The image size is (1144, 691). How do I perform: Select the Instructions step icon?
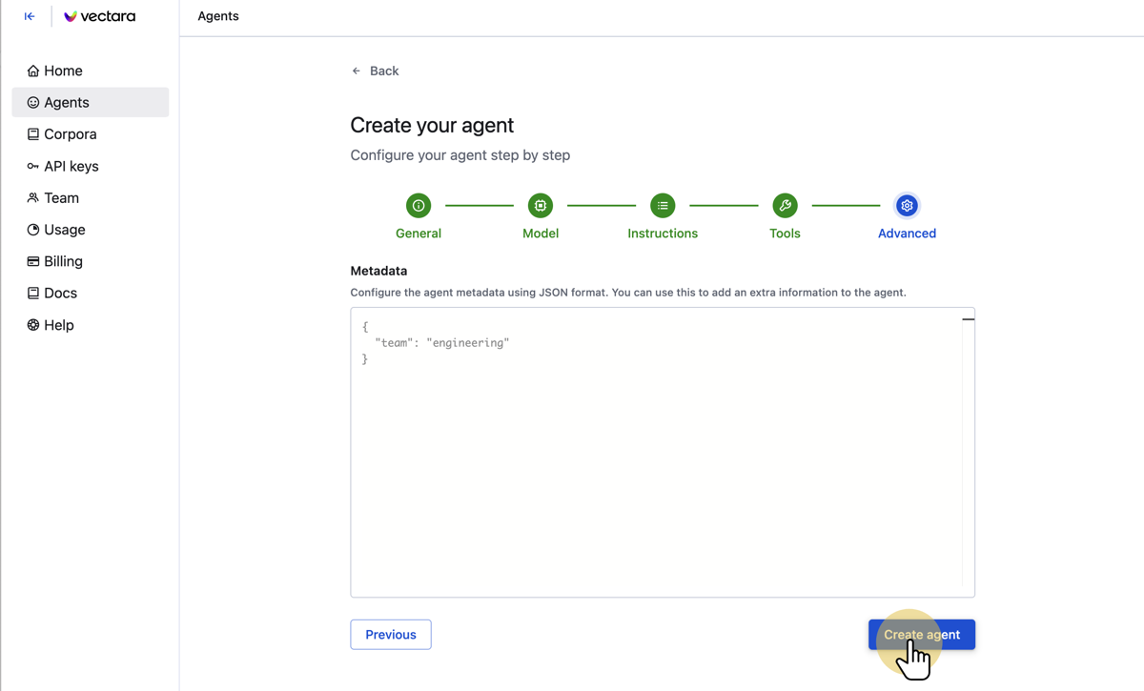(x=663, y=206)
